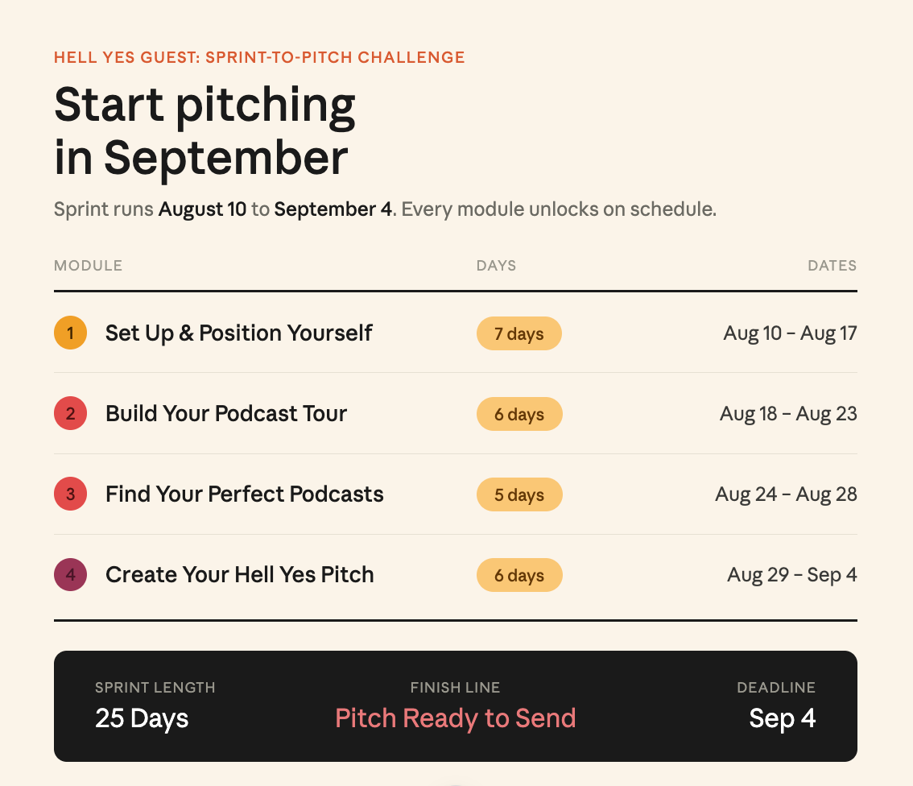This screenshot has width=913, height=786.
Task: Click the red number 2 module badge
Action: pyautogui.click(x=71, y=413)
